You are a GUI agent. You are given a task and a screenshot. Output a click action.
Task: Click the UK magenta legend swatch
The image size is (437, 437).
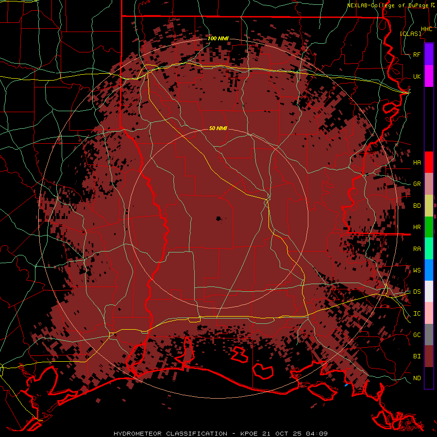click(x=429, y=76)
